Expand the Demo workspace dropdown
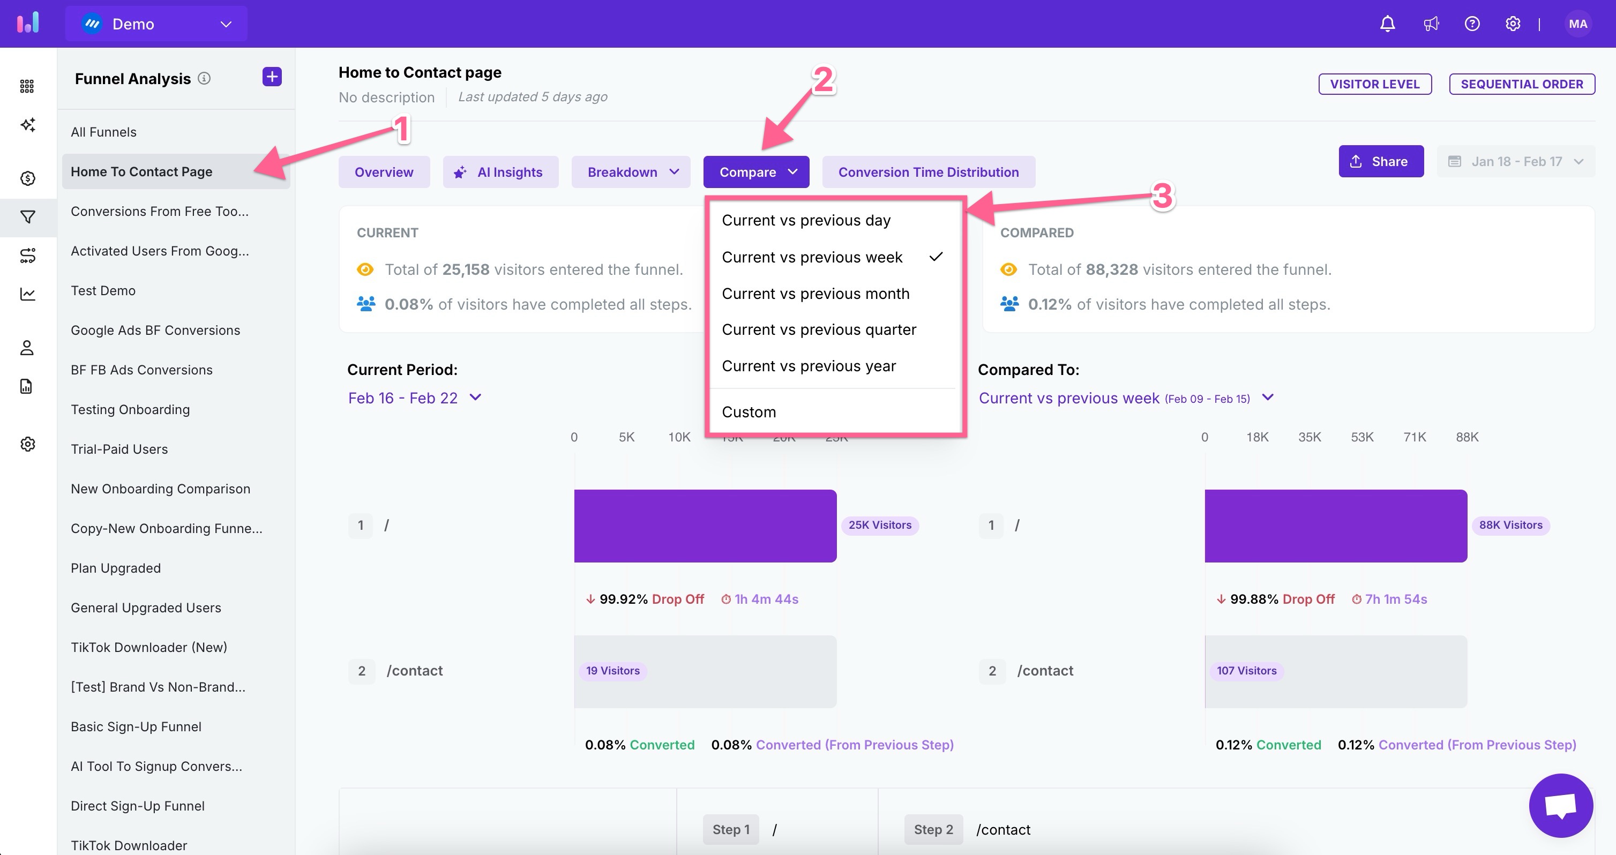This screenshot has width=1616, height=855. [156, 24]
